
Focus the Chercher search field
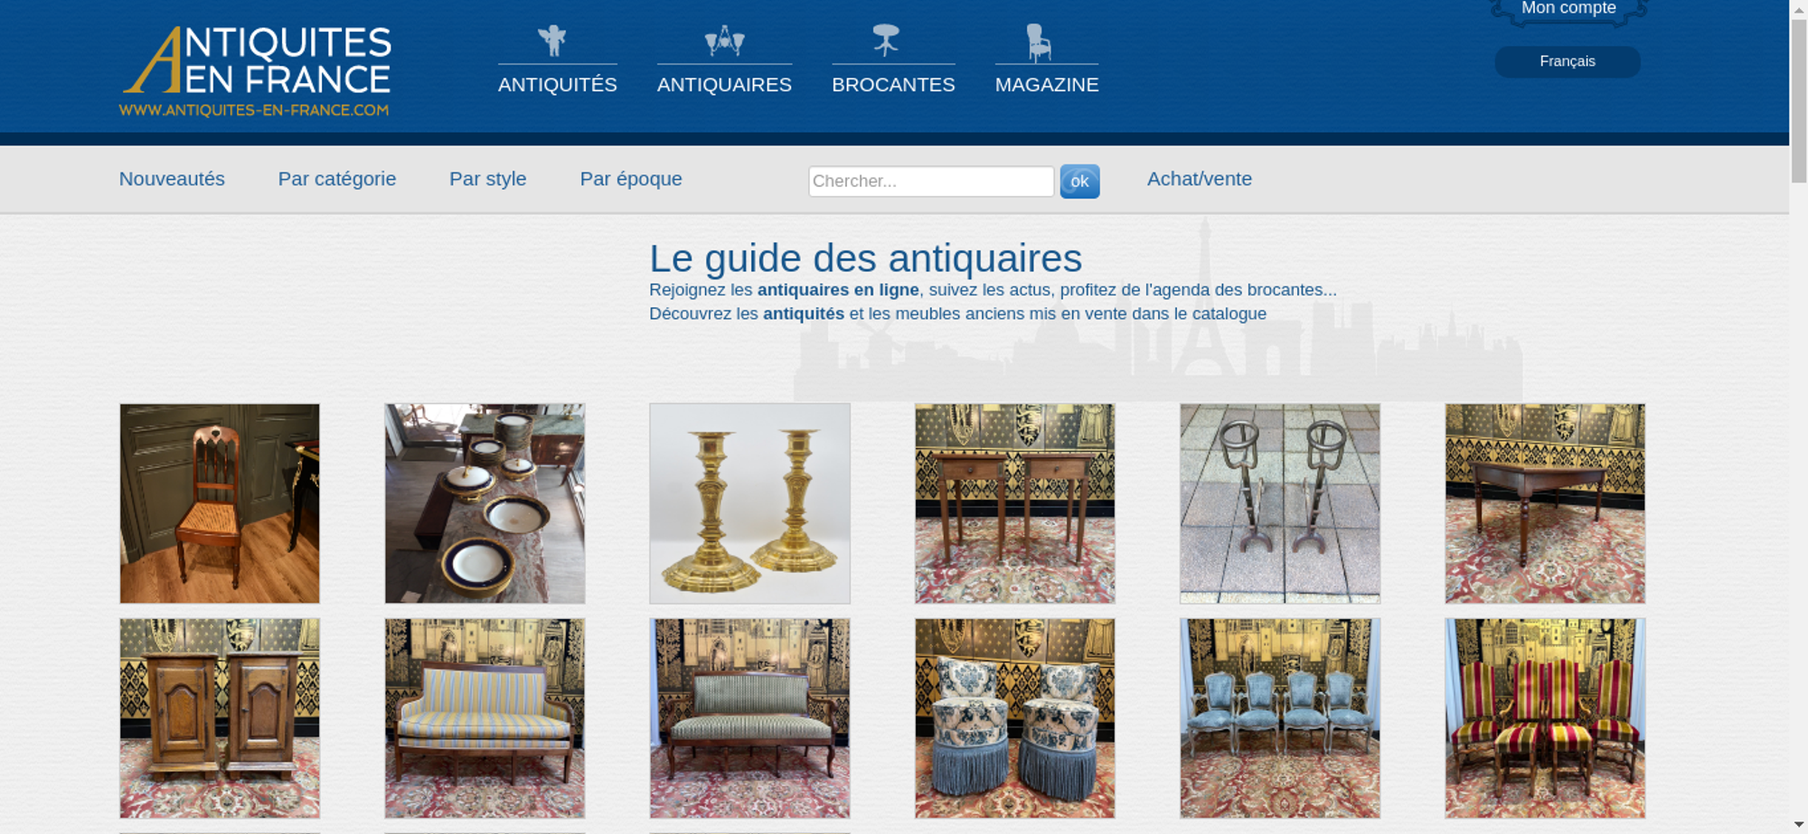tap(931, 182)
